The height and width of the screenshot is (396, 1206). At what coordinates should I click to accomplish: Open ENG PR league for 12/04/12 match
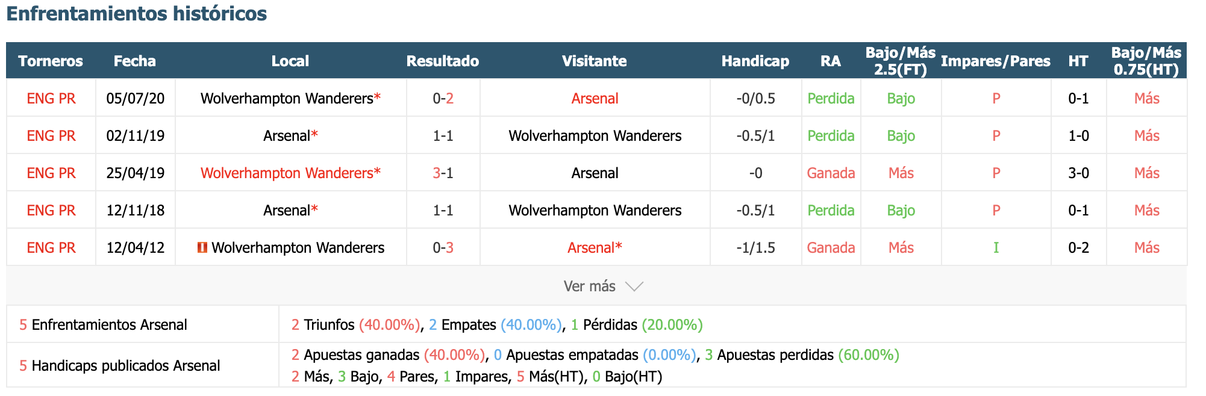(x=51, y=247)
